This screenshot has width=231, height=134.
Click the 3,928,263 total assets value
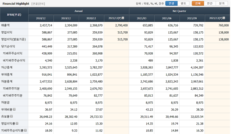click(147, 68)
